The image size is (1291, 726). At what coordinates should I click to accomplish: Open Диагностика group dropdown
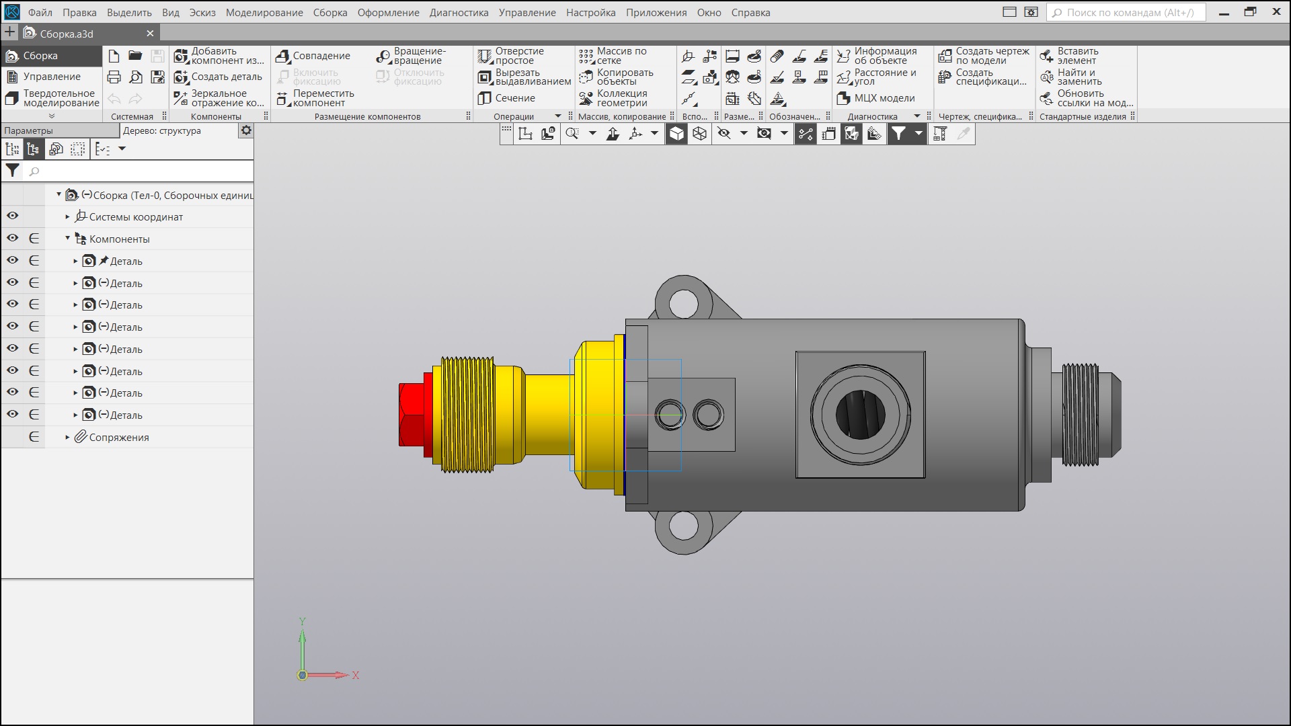click(x=916, y=116)
